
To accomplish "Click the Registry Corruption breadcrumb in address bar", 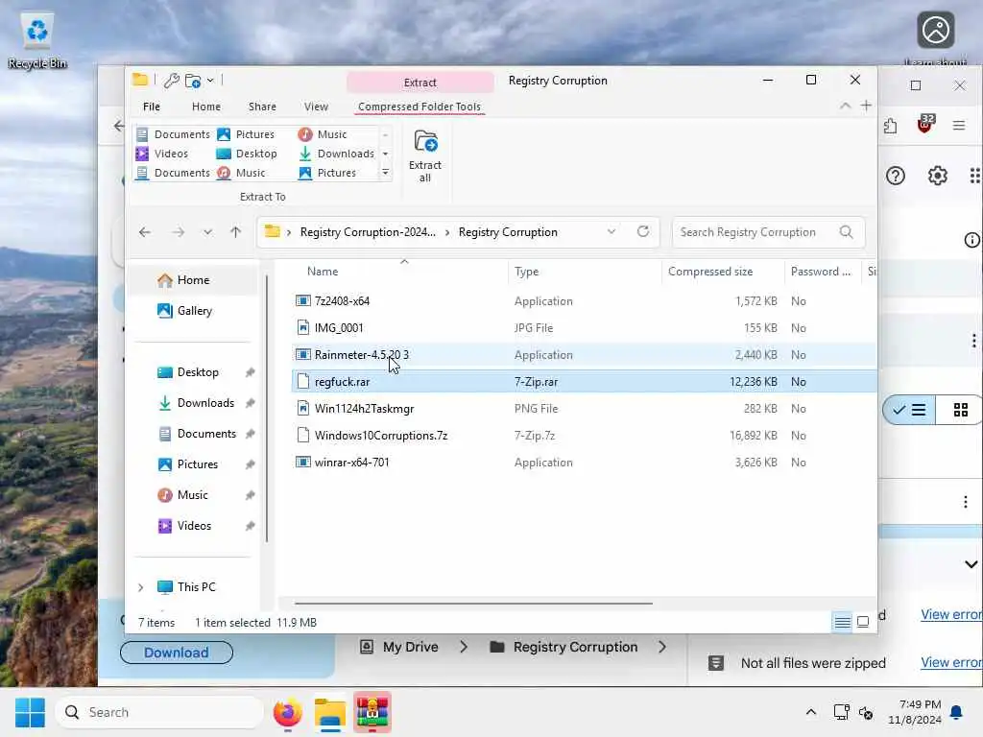I will (x=508, y=232).
